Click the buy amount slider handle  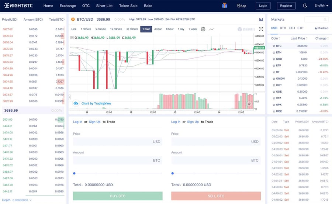pos(74,173)
